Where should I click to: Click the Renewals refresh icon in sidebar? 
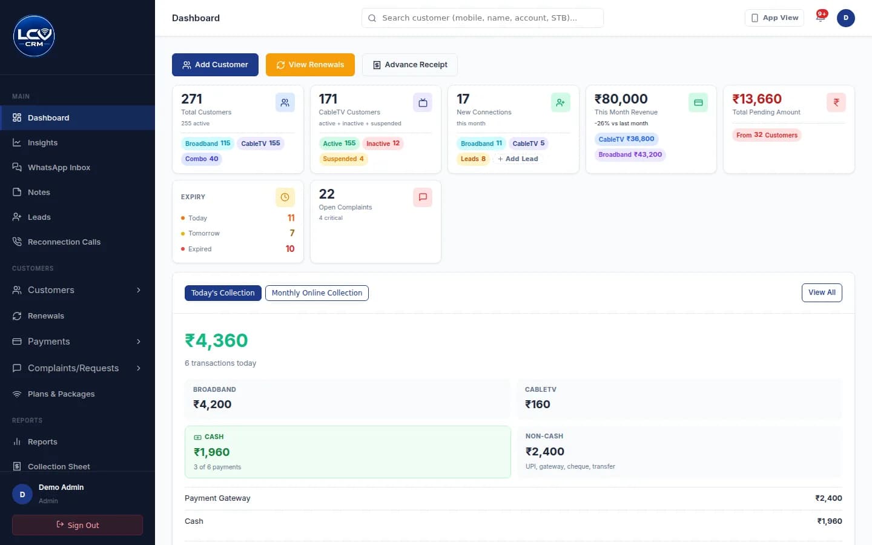click(x=17, y=316)
